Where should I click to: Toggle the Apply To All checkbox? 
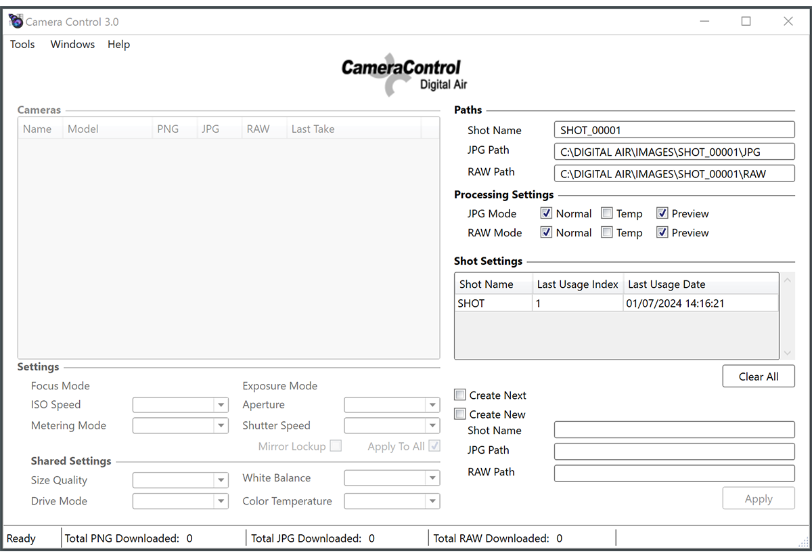coord(434,446)
